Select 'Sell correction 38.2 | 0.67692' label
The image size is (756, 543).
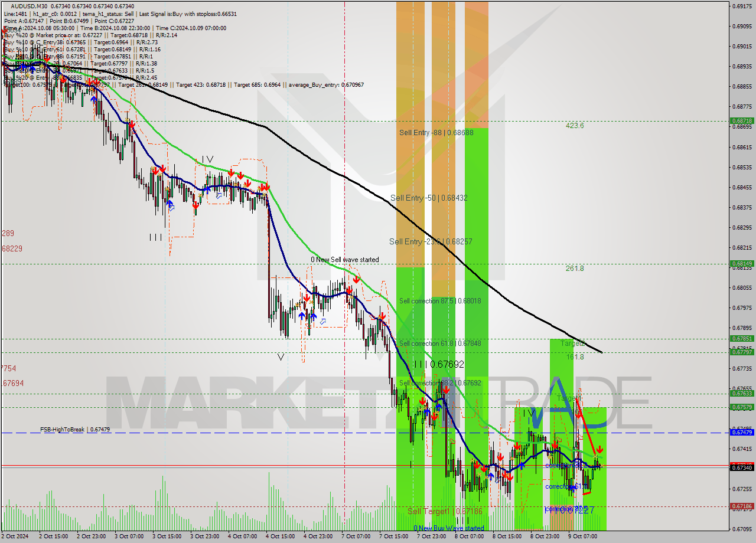click(440, 382)
